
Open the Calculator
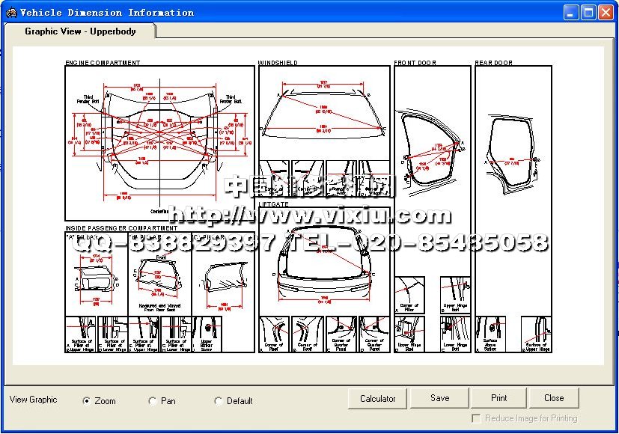tap(377, 398)
